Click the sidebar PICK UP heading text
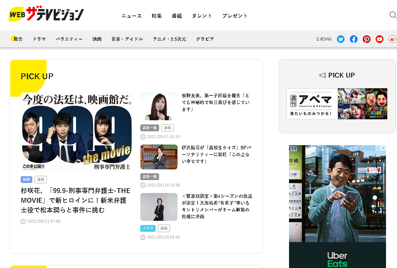Image resolution: width=397 pixels, height=268 pixels. click(342, 75)
